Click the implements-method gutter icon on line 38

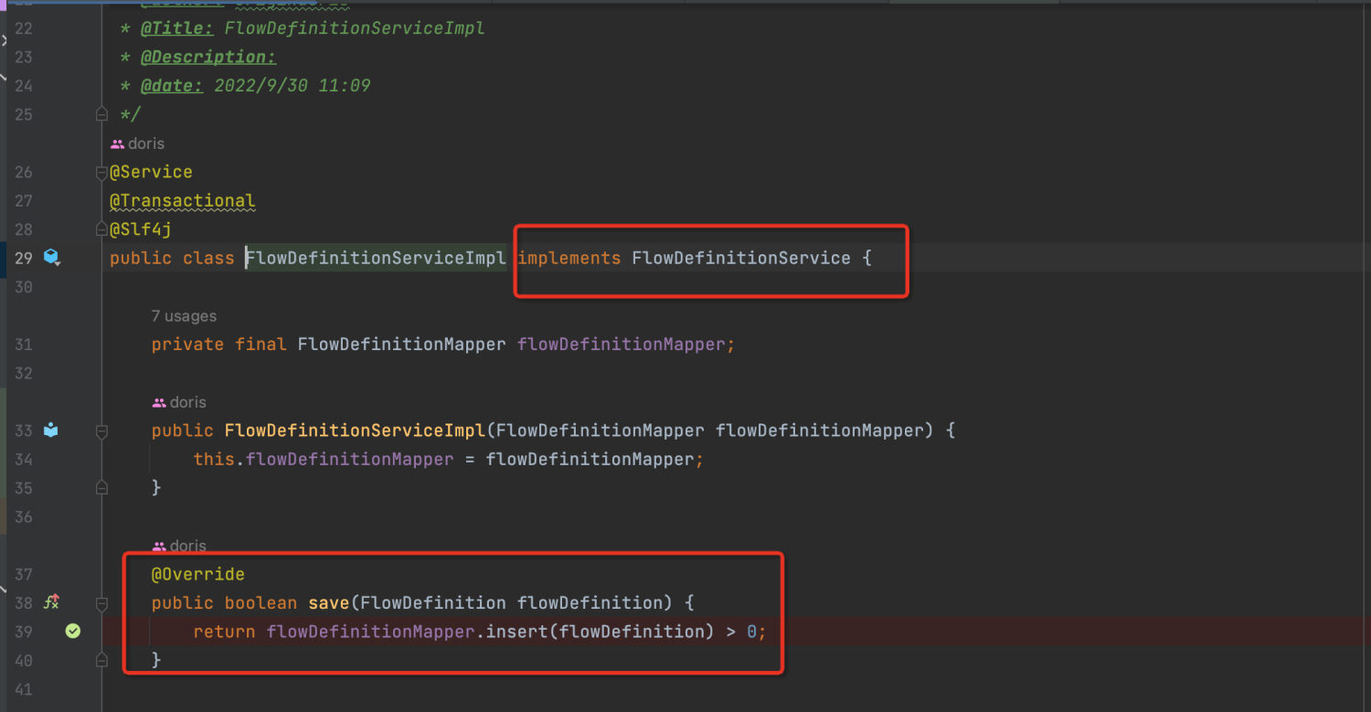click(x=52, y=602)
